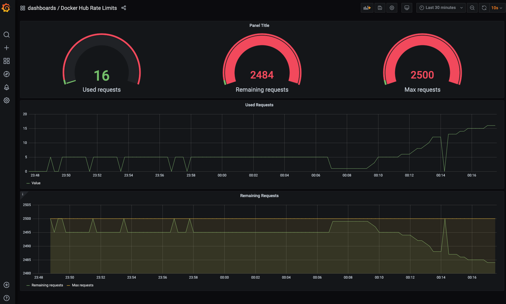
Task: Click the Used requests gauge value 16
Action: point(102,76)
